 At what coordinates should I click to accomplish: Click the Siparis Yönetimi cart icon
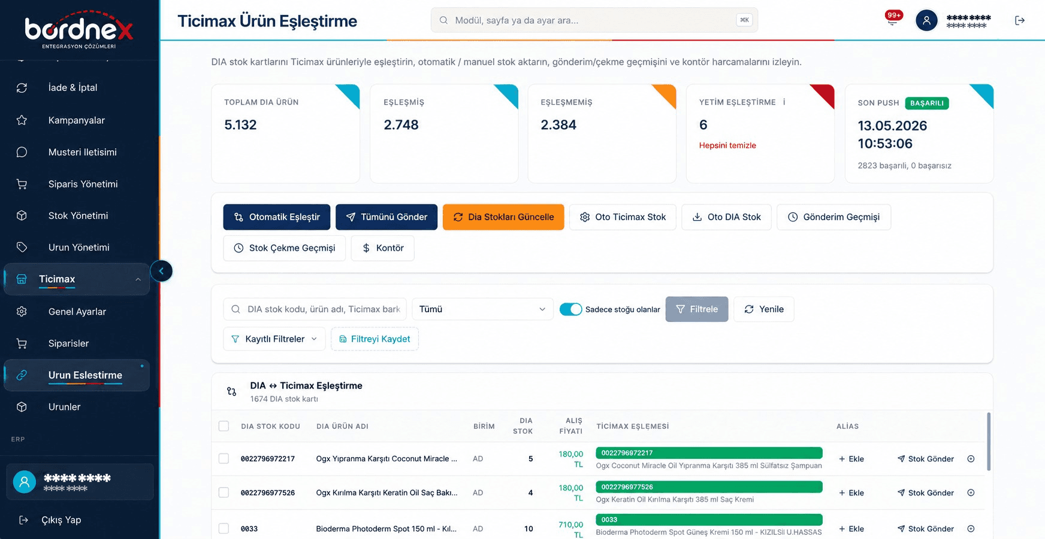click(x=22, y=184)
